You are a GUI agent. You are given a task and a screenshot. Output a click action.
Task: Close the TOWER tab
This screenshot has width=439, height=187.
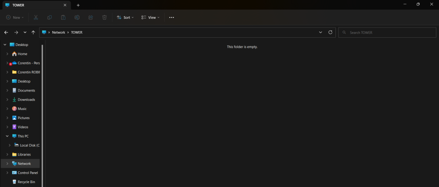point(65,5)
